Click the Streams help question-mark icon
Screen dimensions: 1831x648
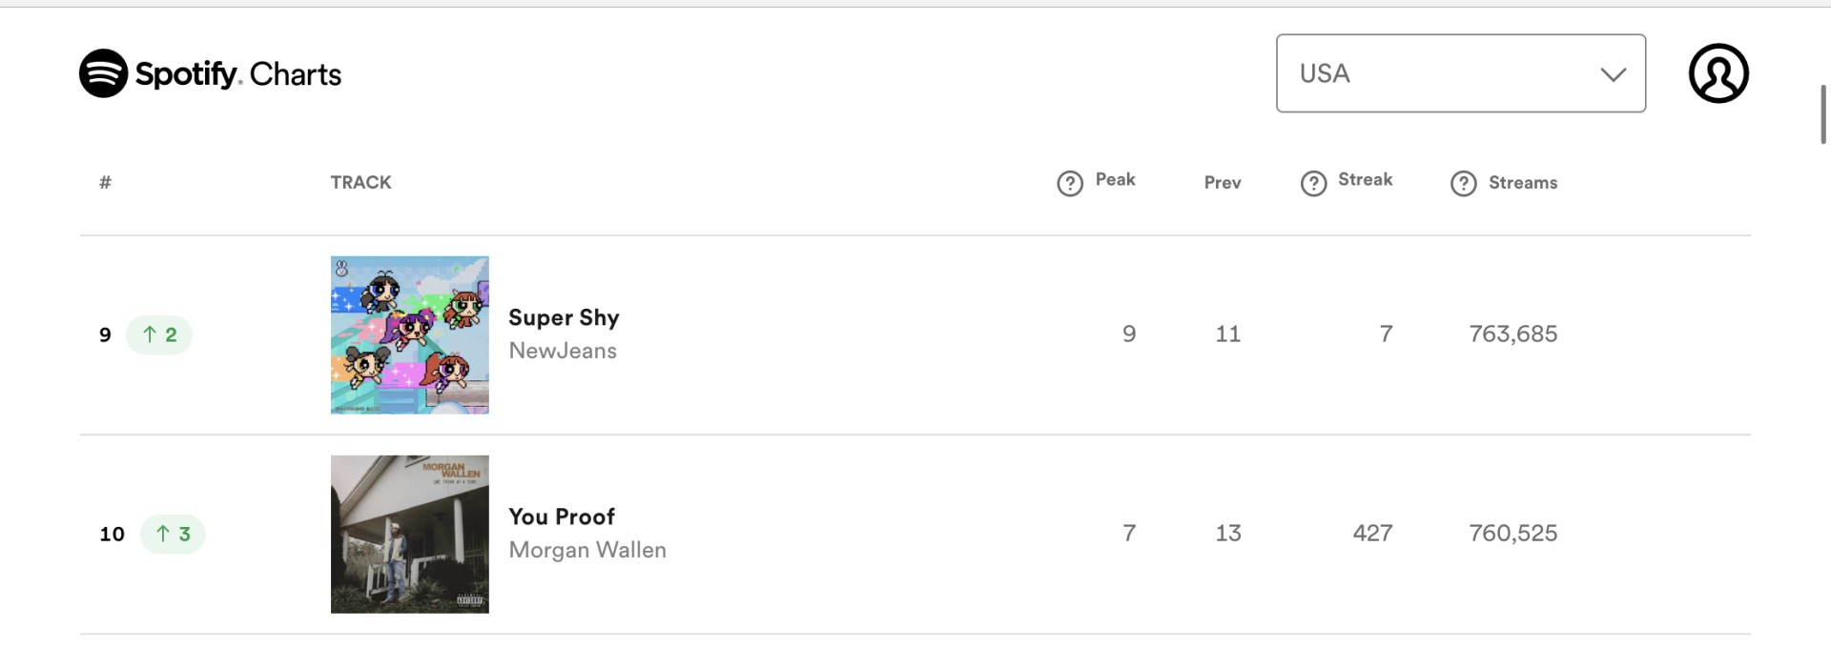pos(1463,183)
